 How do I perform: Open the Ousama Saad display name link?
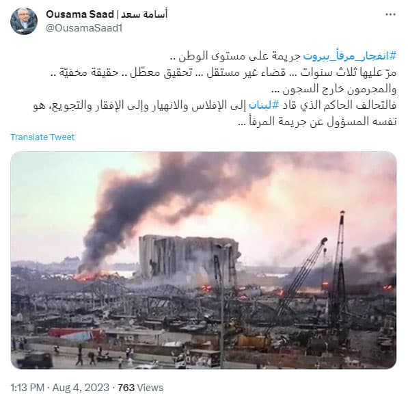point(80,14)
